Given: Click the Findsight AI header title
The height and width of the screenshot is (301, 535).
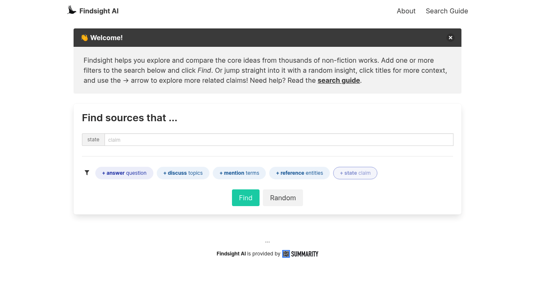Looking at the screenshot, I should pyautogui.click(x=99, y=11).
